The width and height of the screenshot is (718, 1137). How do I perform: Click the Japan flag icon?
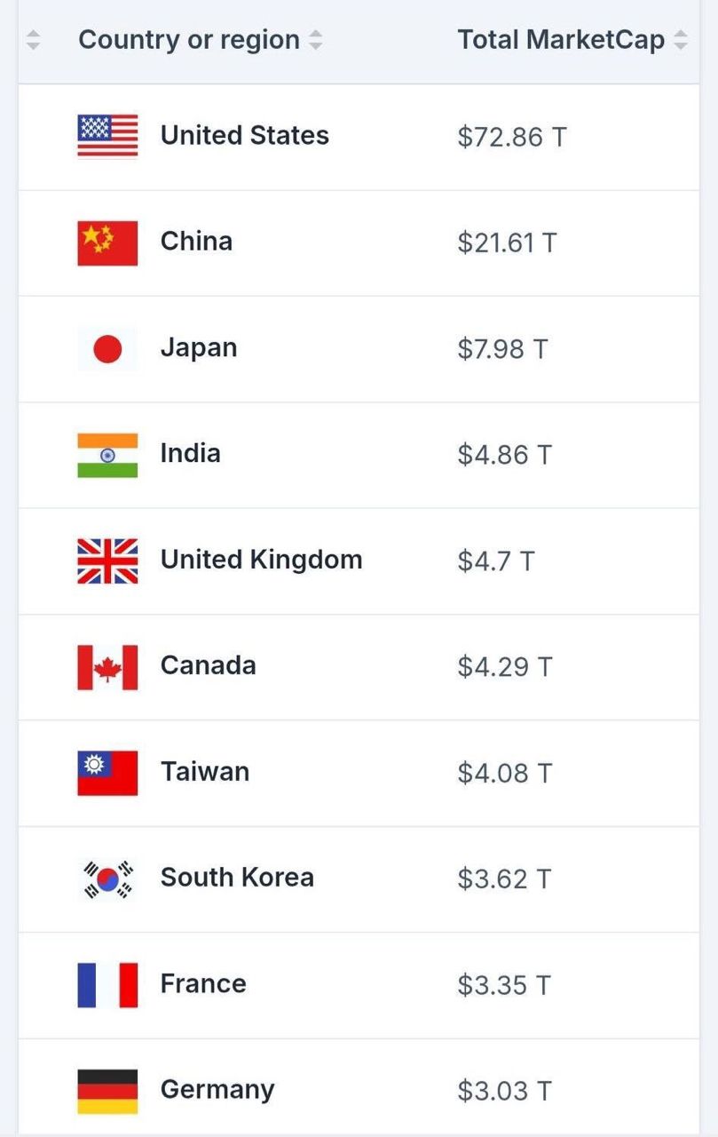pos(107,348)
